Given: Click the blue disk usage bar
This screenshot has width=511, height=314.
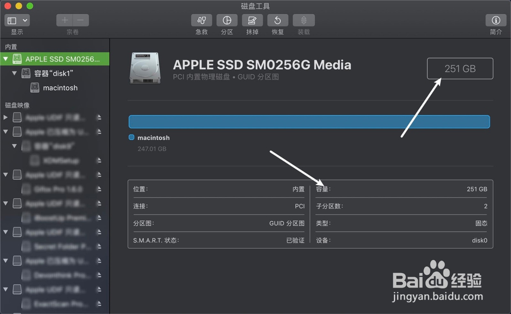Looking at the screenshot, I should click(x=309, y=121).
